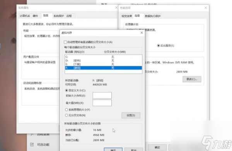The image size is (232, 151).
Task: Click 更改(C)... button in 性能选项
Action: click(192, 79)
